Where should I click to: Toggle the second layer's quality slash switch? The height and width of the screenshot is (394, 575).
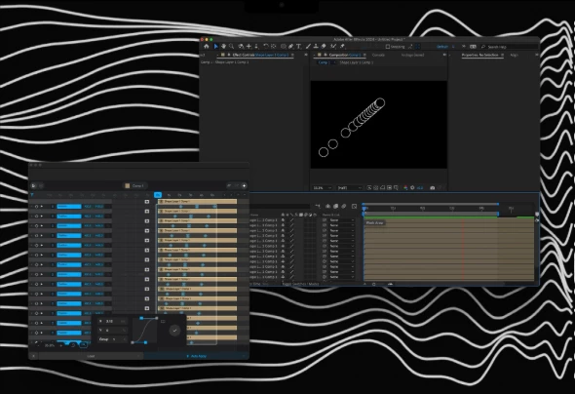[x=292, y=225]
